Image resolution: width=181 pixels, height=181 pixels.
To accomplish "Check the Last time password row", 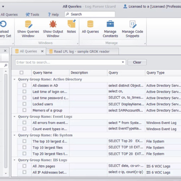I will 24,98.
